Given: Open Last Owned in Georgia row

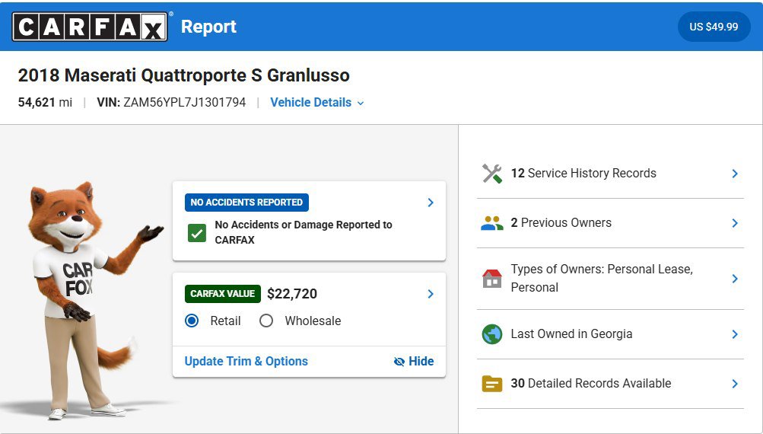Looking at the screenshot, I should coord(610,334).
